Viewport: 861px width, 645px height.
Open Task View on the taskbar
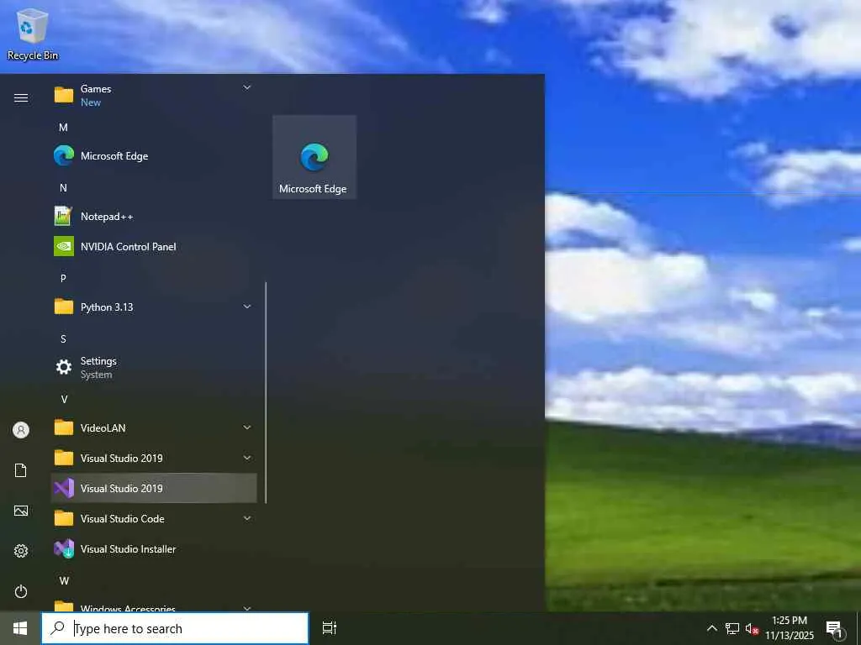329,628
